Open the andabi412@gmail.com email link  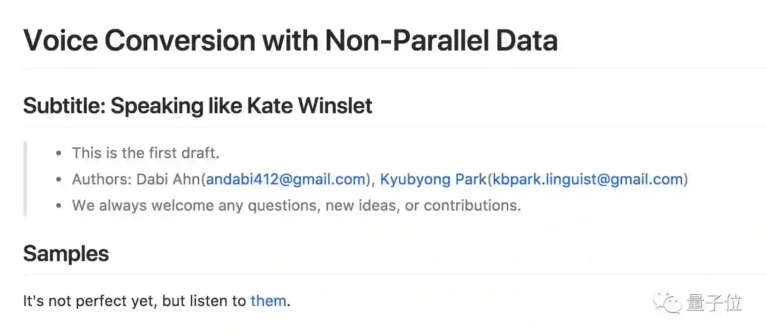[286, 179]
